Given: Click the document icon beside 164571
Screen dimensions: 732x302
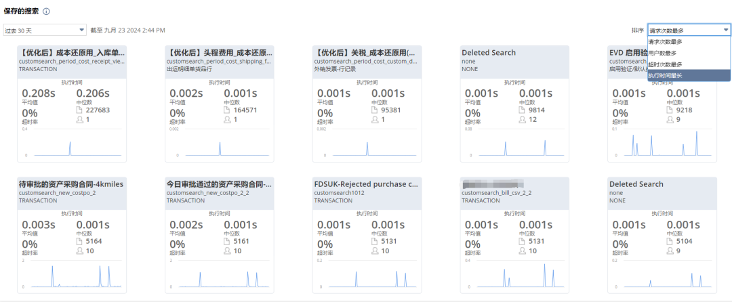Looking at the screenshot, I should pos(227,110).
